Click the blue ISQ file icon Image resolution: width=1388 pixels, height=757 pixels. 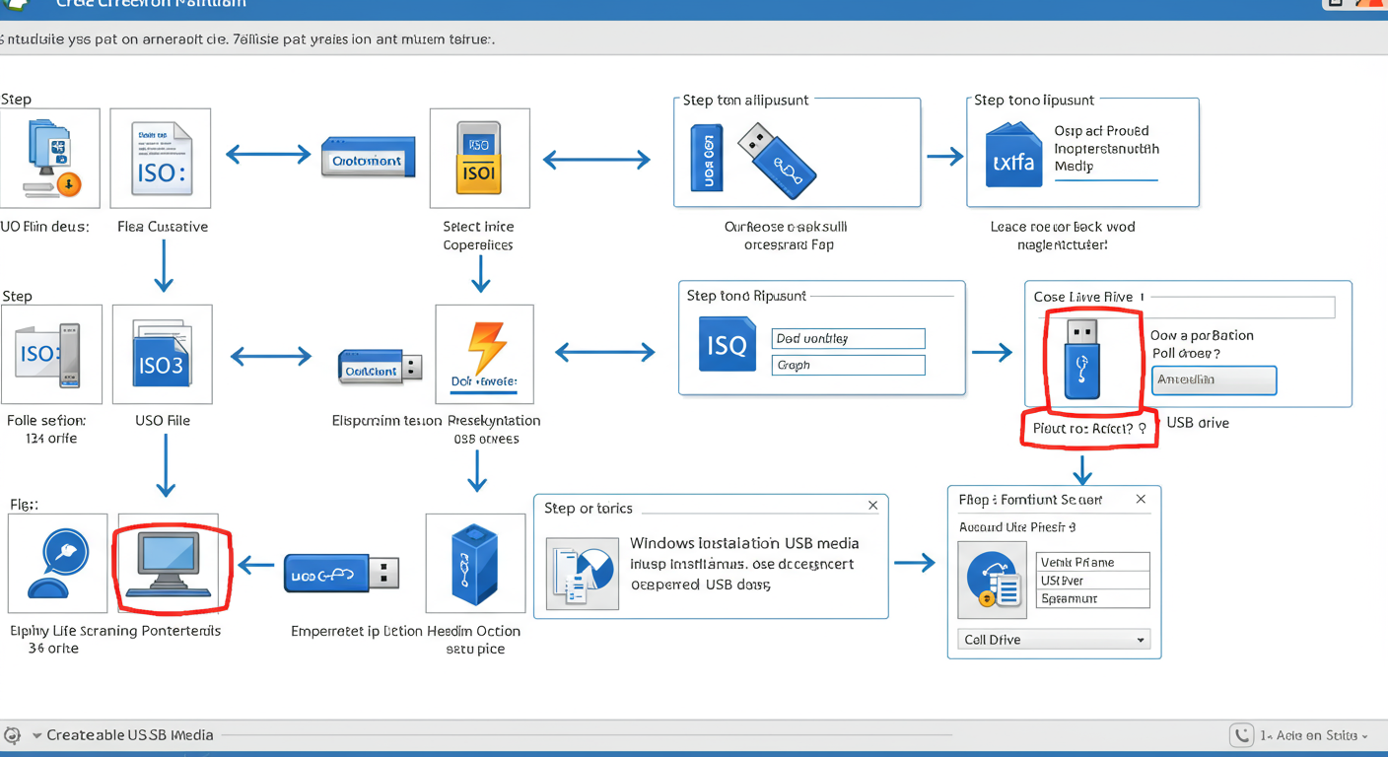click(727, 344)
